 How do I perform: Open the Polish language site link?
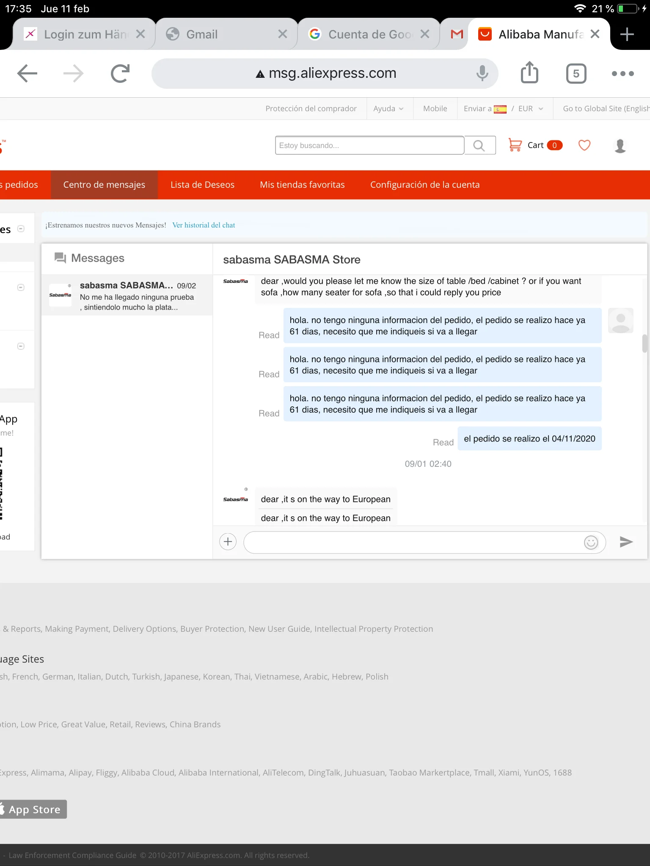click(x=377, y=677)
